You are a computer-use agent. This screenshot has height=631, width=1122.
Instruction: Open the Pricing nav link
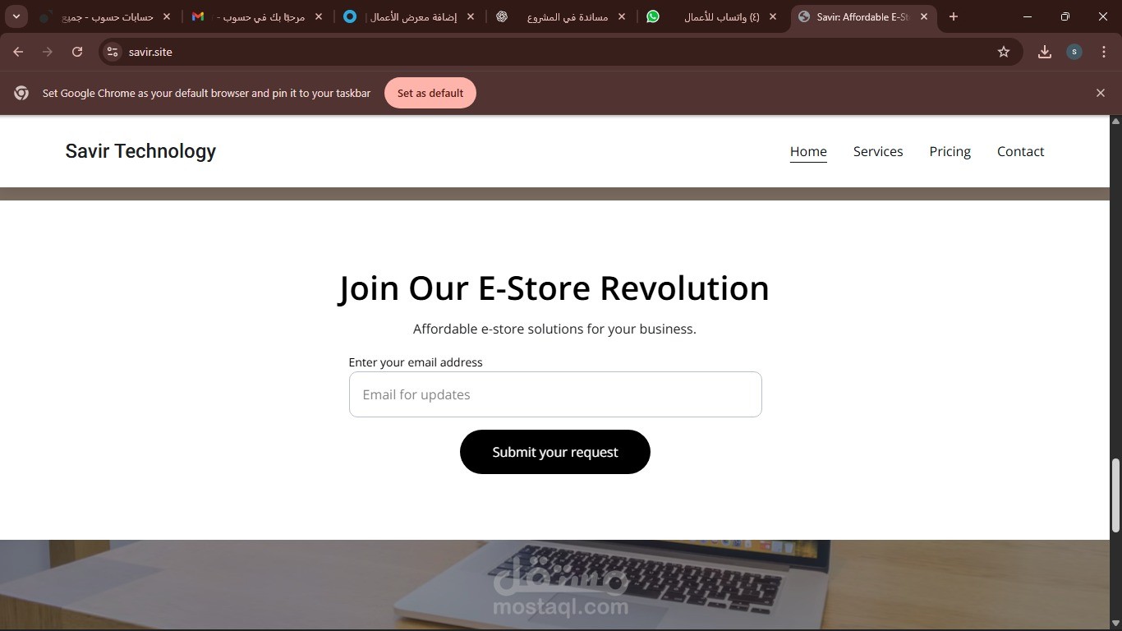pos(950,151)
